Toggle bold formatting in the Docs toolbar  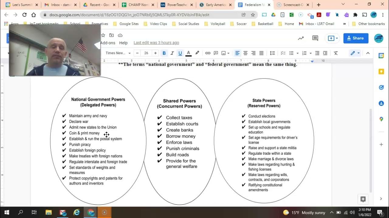click(x=164, y=53)
